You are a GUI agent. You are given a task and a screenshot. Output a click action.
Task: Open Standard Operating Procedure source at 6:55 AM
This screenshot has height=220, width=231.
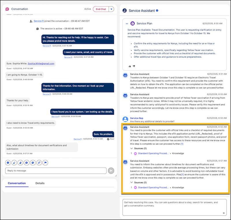tap(153, 153)
